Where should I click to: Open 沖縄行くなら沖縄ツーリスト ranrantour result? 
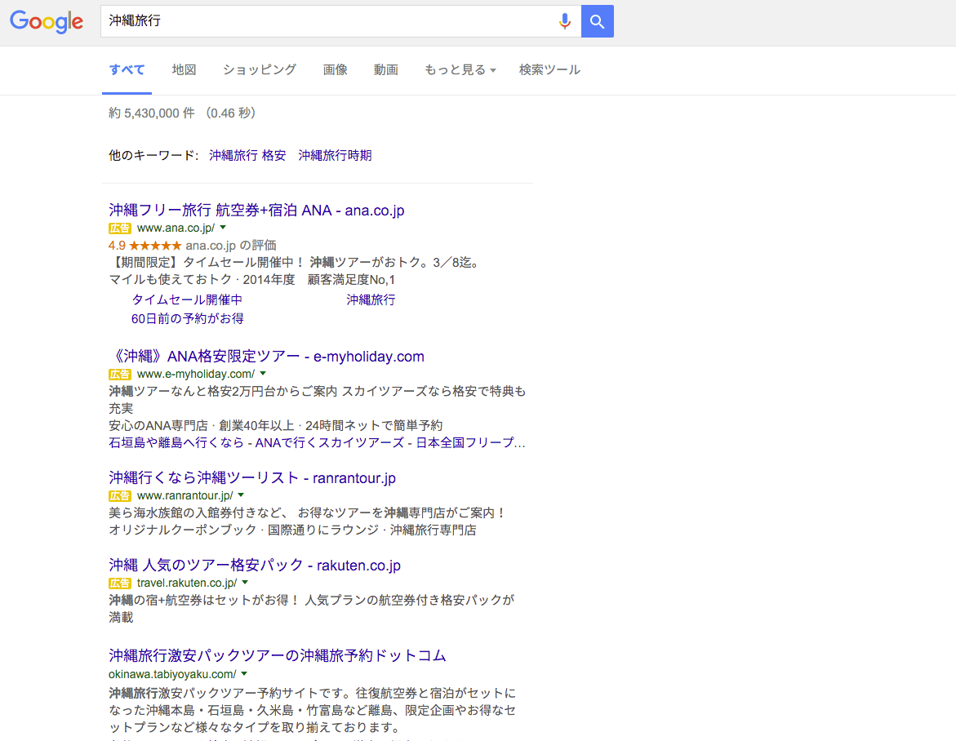[252, 477]
